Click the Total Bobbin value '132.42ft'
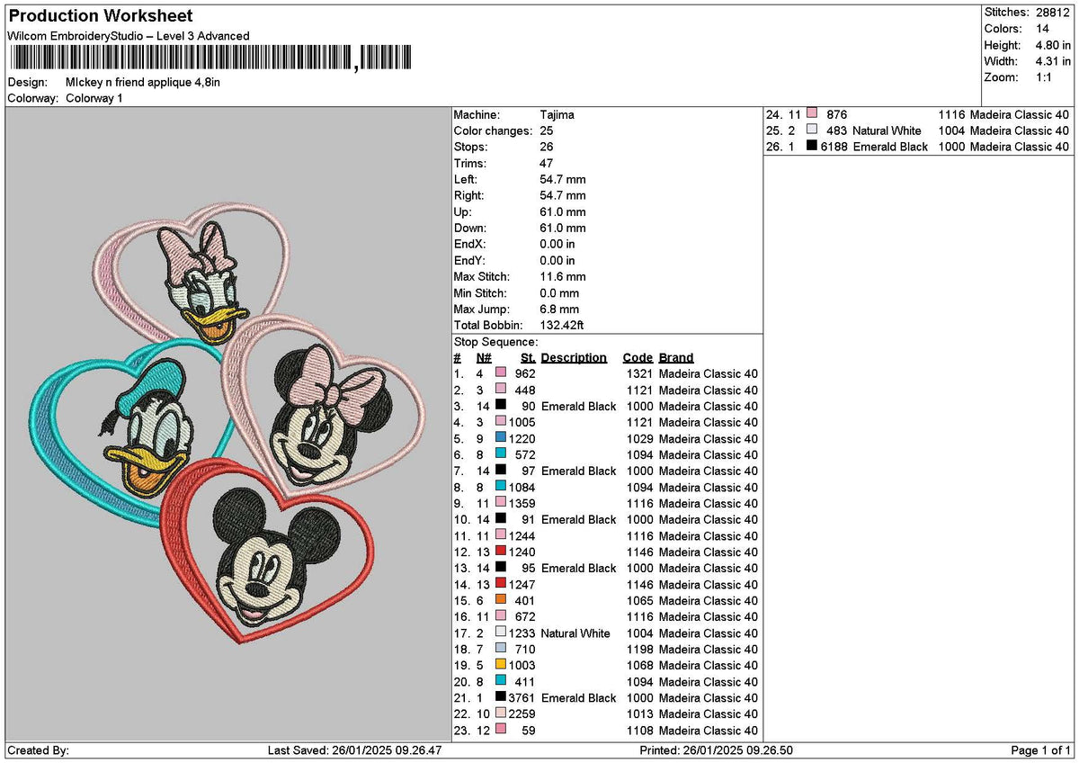 tap(562, 325)
